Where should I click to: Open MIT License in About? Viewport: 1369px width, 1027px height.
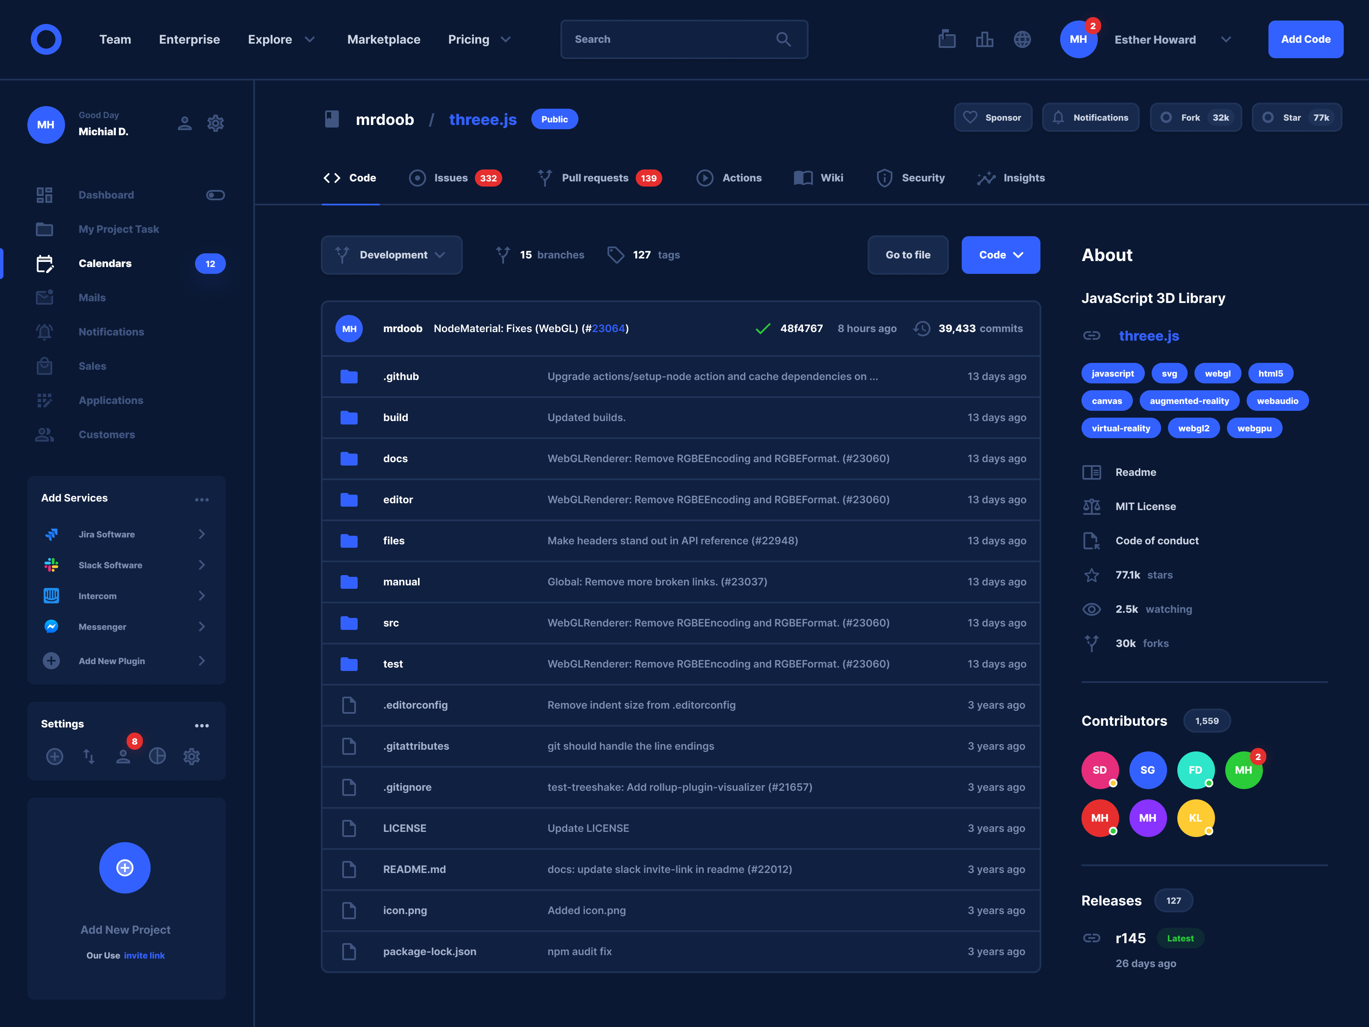pyautogui.click(x=1145, y=506)
